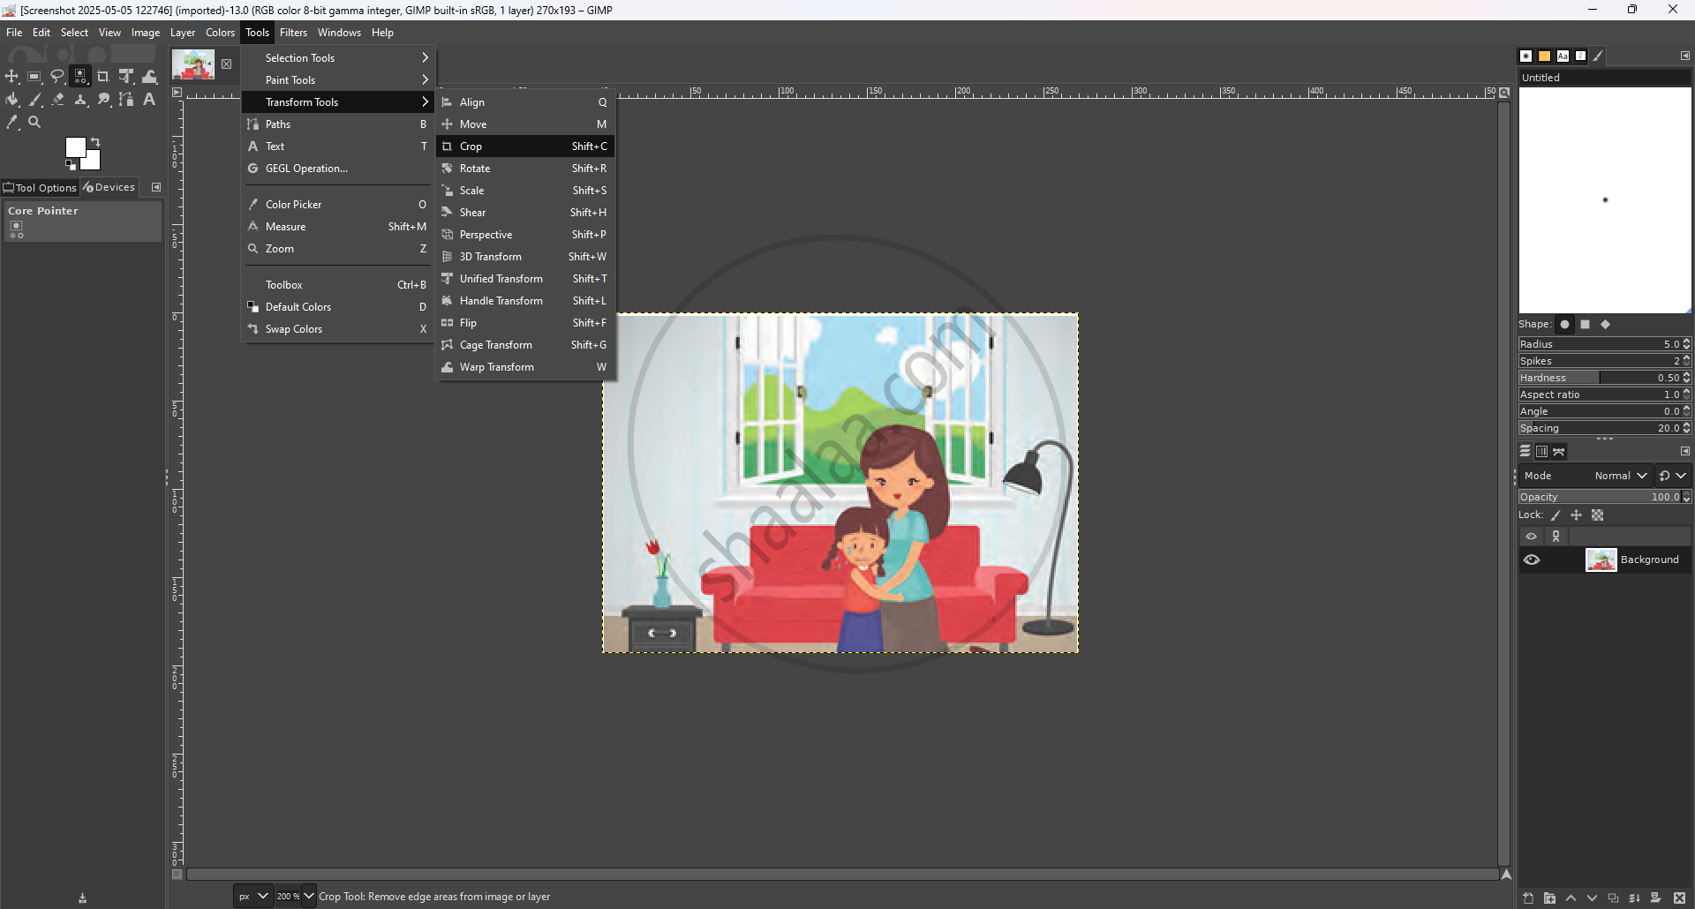Select the Eraser tool
Viewport: 1695px width, 909px height.
click(x=58, y=100)
